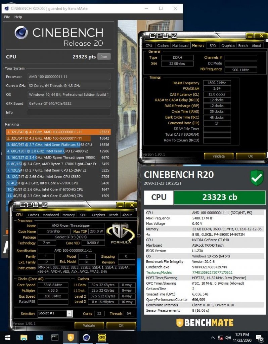
Task: Switch to Caches tab in Memory CPU-Z window
Action: click(x=163, y=46)
